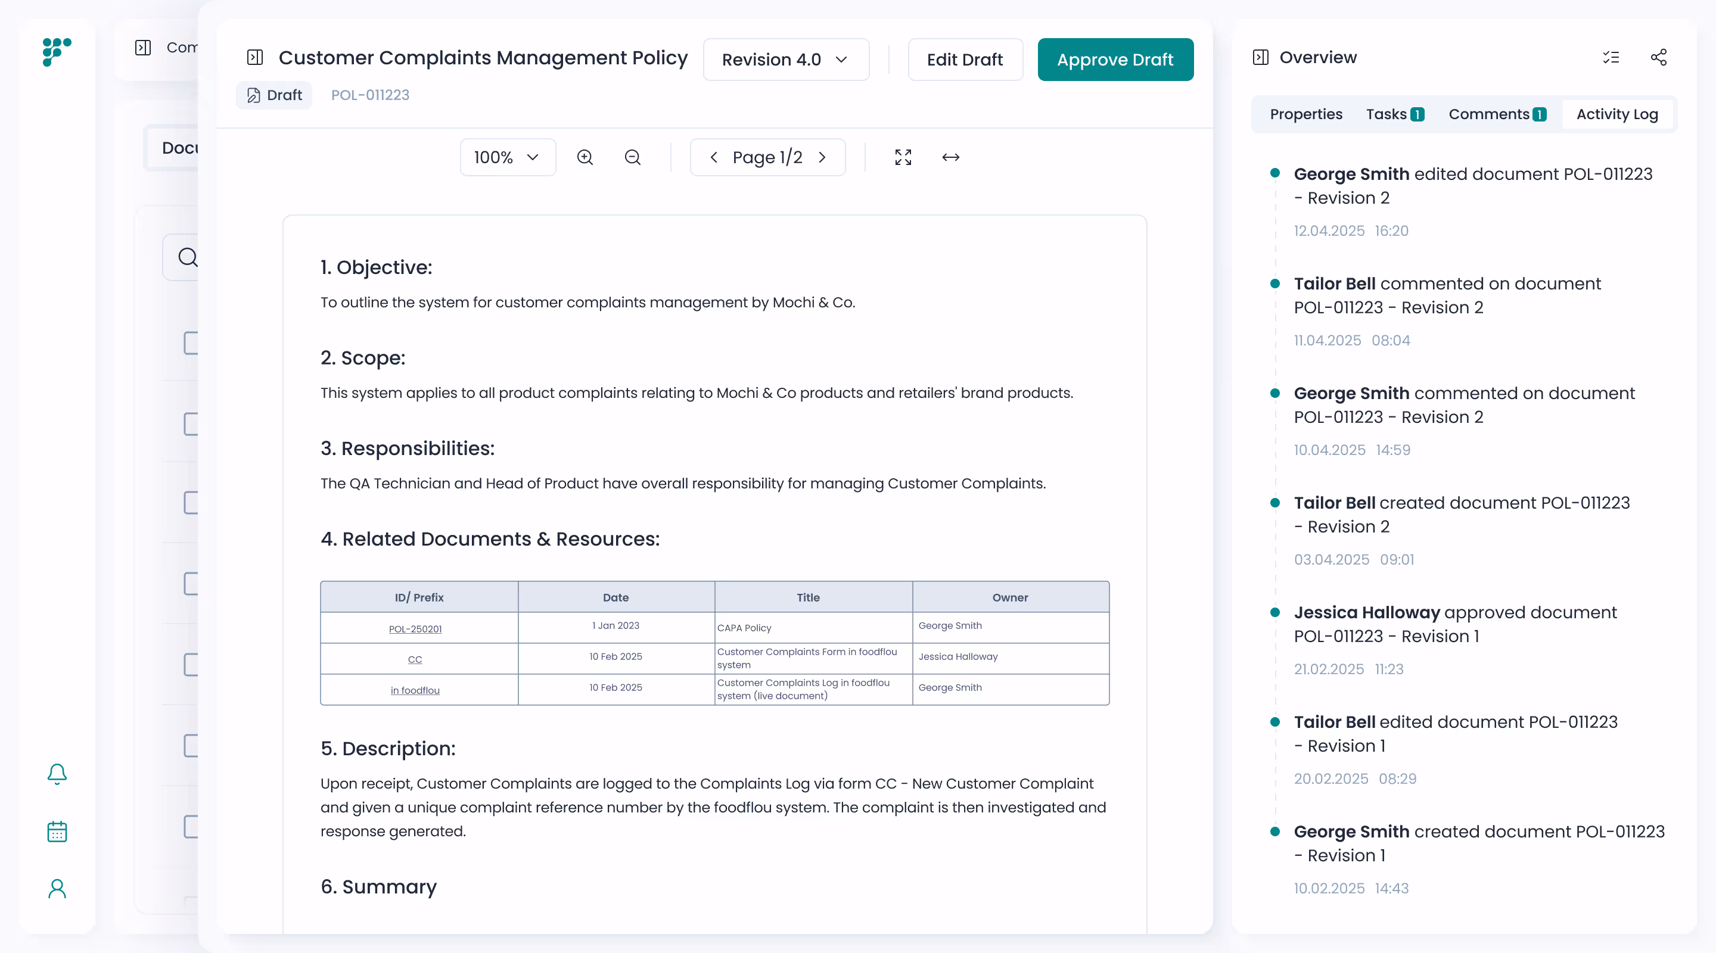Collapse the Overview panel icon

click(x=1260, y=57)
